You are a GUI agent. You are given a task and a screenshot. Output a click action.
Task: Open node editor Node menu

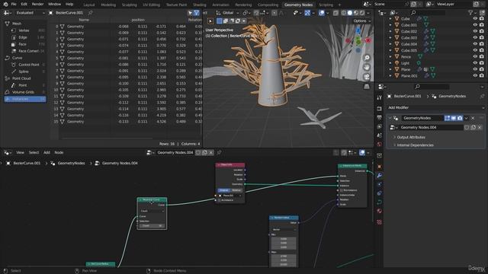pos(59,152)
